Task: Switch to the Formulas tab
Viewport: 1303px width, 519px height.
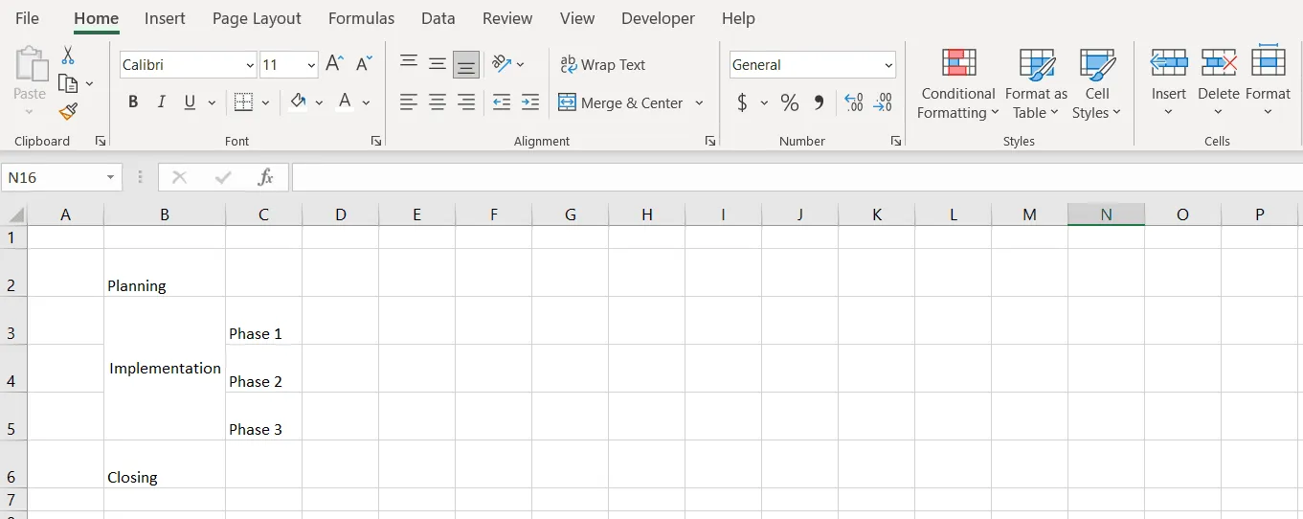Action: (x=361, y=18)
